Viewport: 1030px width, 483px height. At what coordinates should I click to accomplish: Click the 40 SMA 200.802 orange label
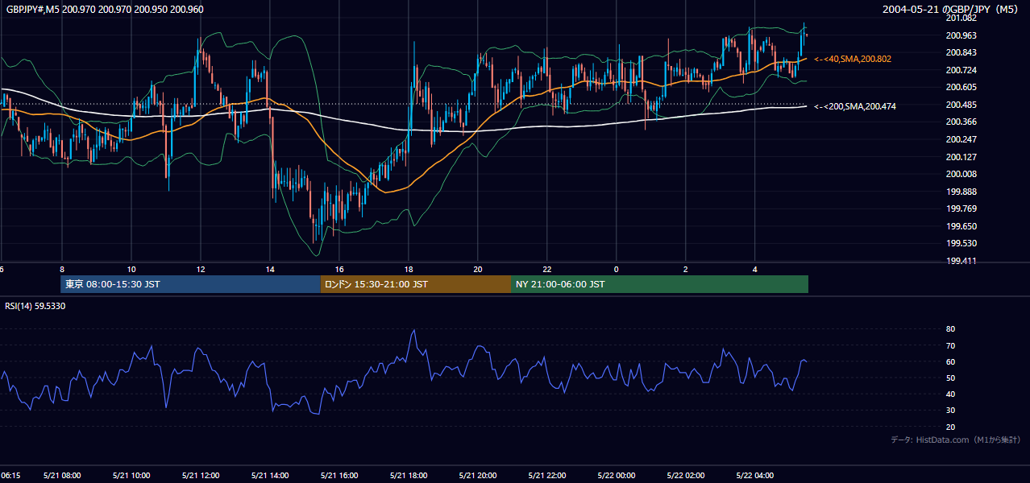pos(853,60)
